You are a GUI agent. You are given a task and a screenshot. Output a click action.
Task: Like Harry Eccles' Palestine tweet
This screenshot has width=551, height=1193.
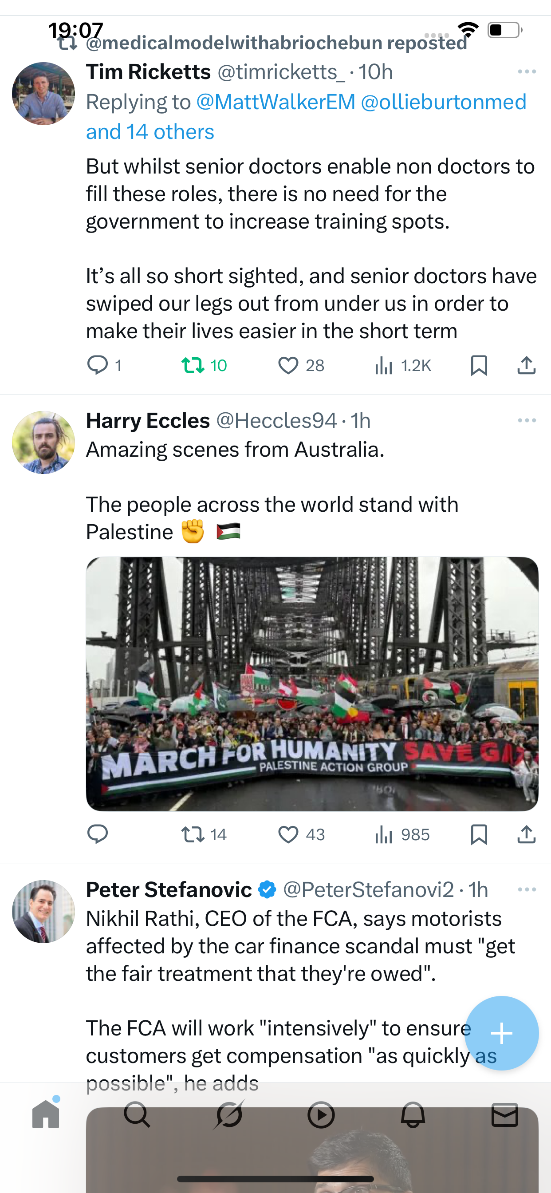click(288, 834)
